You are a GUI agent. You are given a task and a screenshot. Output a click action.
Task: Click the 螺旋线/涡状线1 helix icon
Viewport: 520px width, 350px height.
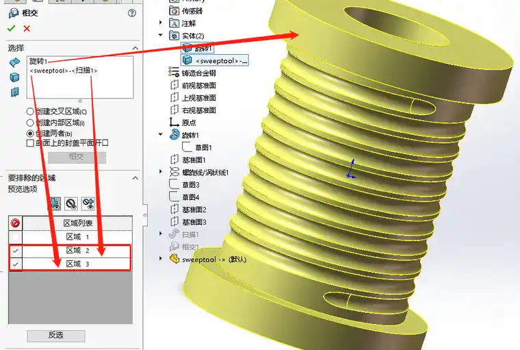(x=174, y=172)
